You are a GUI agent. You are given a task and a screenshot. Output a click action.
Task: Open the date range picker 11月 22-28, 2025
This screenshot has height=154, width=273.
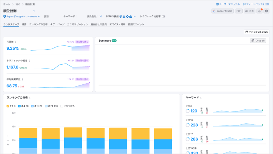coord(256,32)
